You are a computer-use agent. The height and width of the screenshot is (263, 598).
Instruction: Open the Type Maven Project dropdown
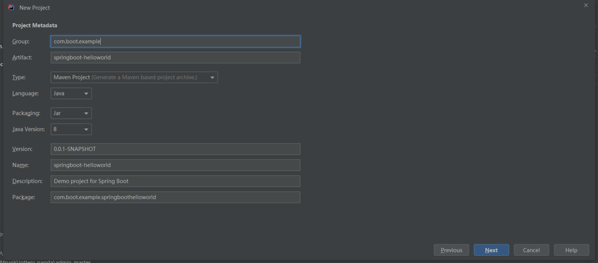point(134,77)
